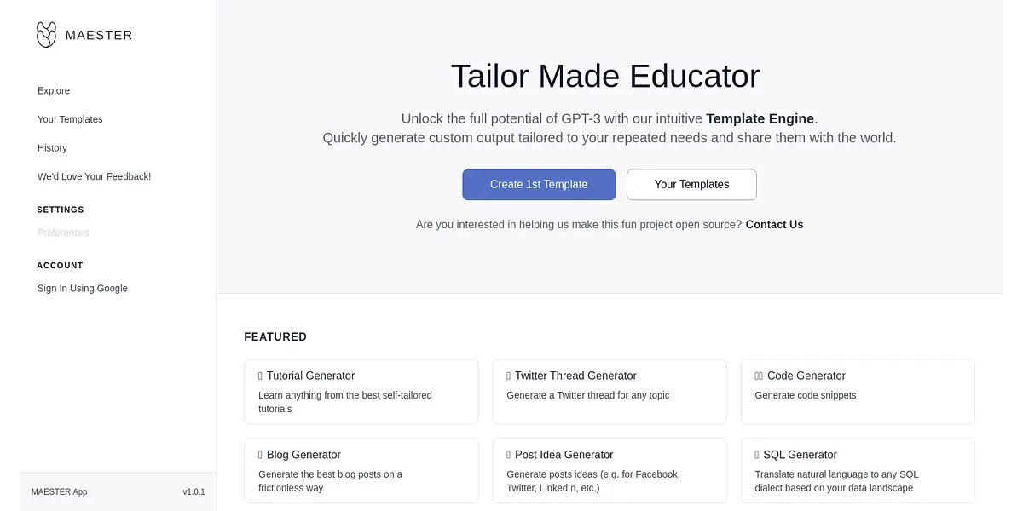This screenshot has height=511, width=1023.
Task: Click the Code Generator card icon
Action: coord(759,376)
